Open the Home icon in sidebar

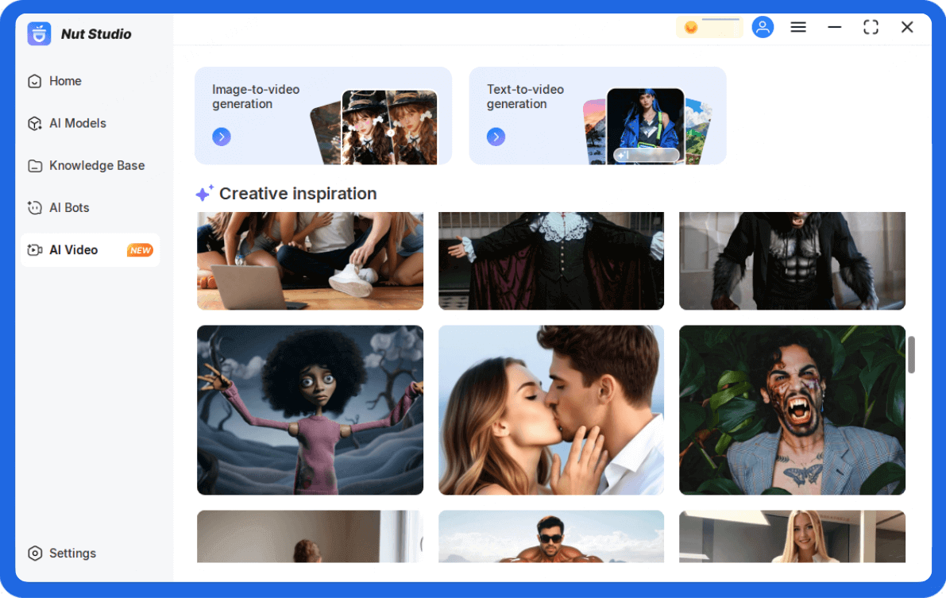pyautogui.click(x=34, y=80)
